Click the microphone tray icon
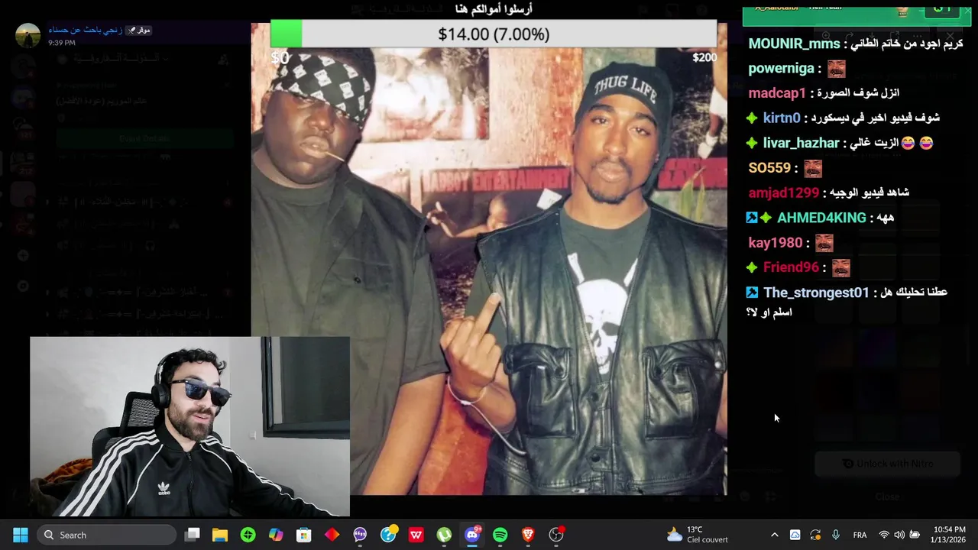Screen dimensions: 978x550 (x=835, y=535)
